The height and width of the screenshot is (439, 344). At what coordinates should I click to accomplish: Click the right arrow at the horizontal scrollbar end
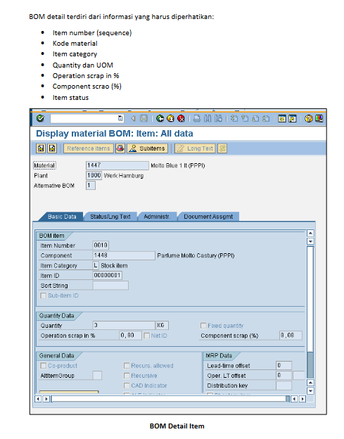click(302, 399)
